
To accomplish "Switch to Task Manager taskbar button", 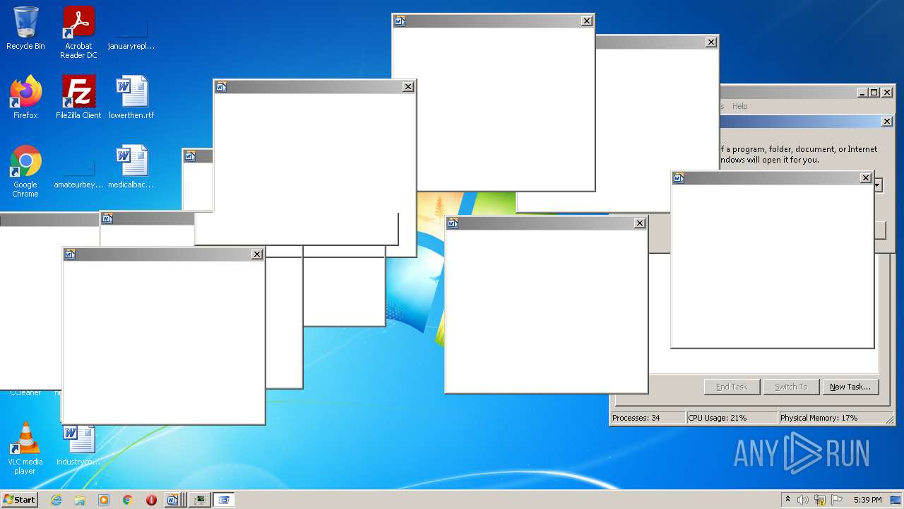I will click(200, 500).
